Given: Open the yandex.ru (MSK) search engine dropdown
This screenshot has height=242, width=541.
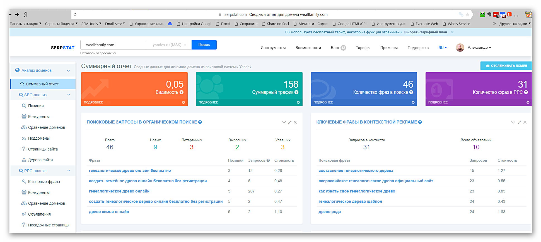Looking at the screenshot, I should [169, 45].
